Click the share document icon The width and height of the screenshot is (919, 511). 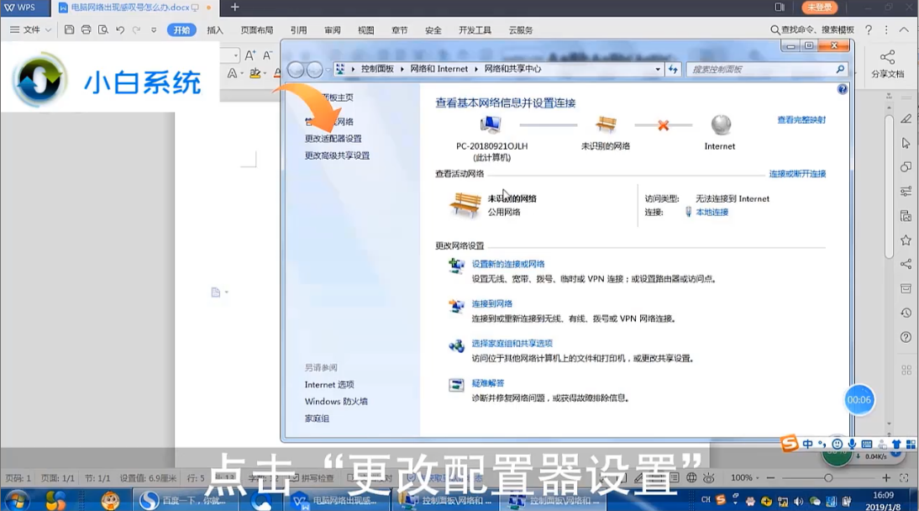coord(887,63)
